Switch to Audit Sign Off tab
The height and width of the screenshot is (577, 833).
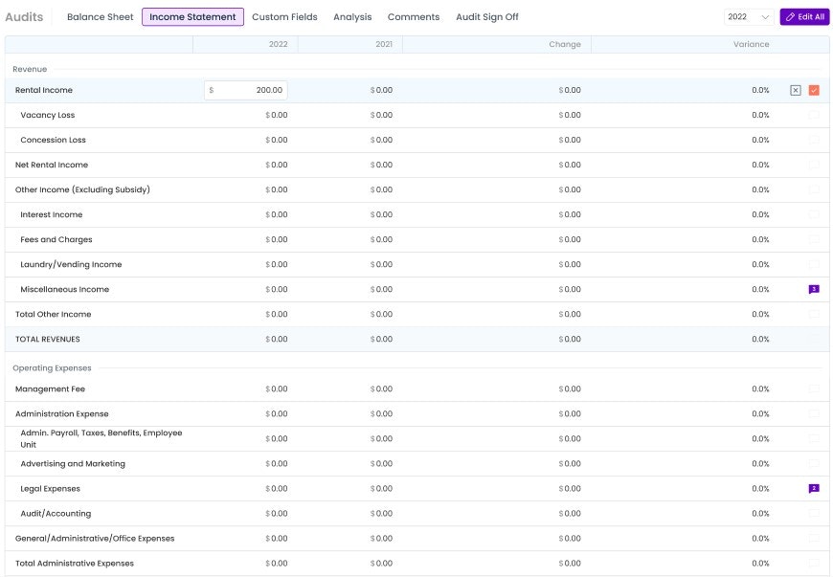click(x=486, y=17)
